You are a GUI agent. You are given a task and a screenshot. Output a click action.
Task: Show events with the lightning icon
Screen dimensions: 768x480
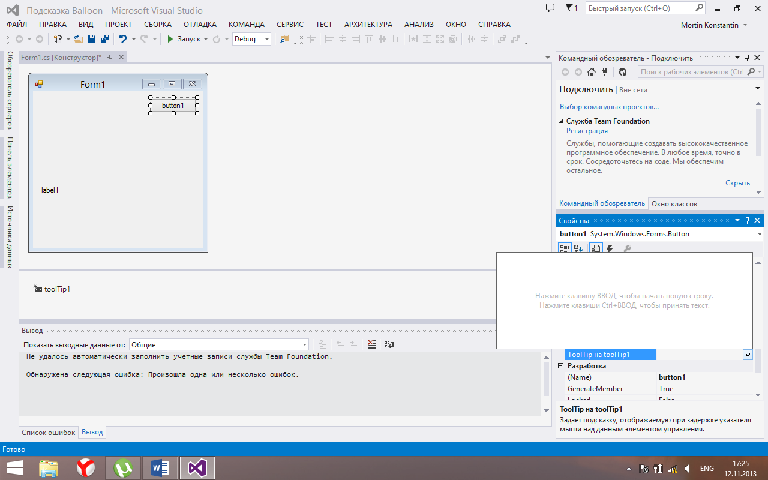pyautogui.click(x=610, y=248)
